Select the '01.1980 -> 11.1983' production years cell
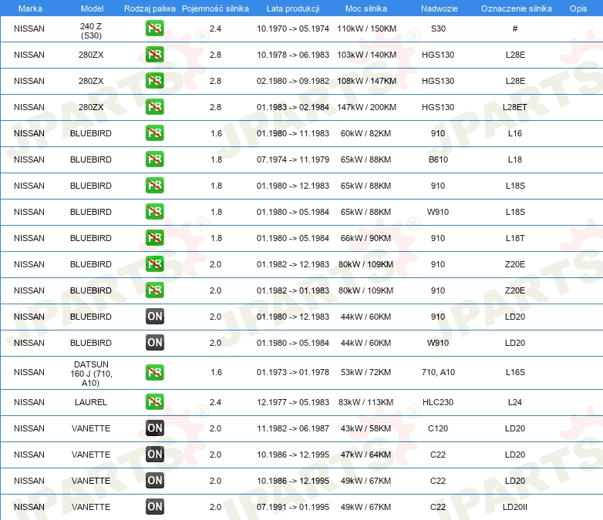The height and width of the screenshot is (520, 603). [x=293, y=133]
